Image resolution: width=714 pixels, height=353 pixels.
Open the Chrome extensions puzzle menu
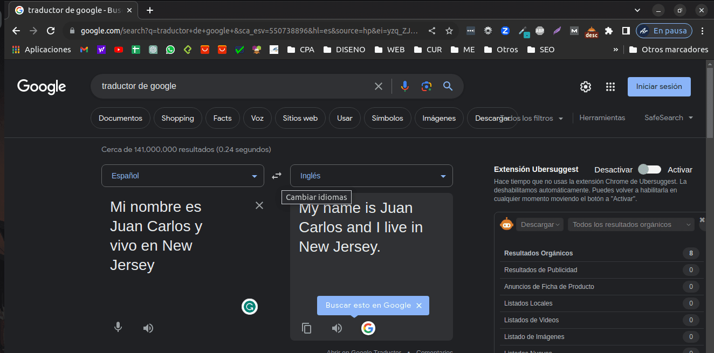pos(609,31)
